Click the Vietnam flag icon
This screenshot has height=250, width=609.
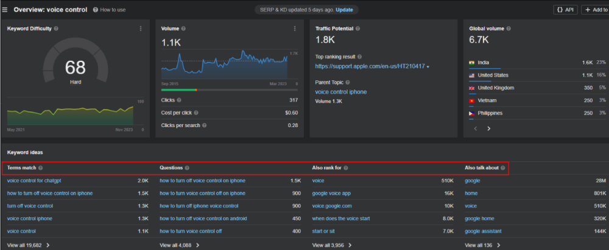[x=472, y=100]
